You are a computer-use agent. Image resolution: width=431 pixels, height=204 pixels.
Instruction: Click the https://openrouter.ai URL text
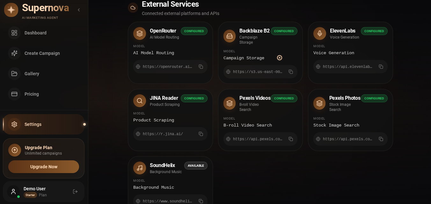click(x=167, y=67)
